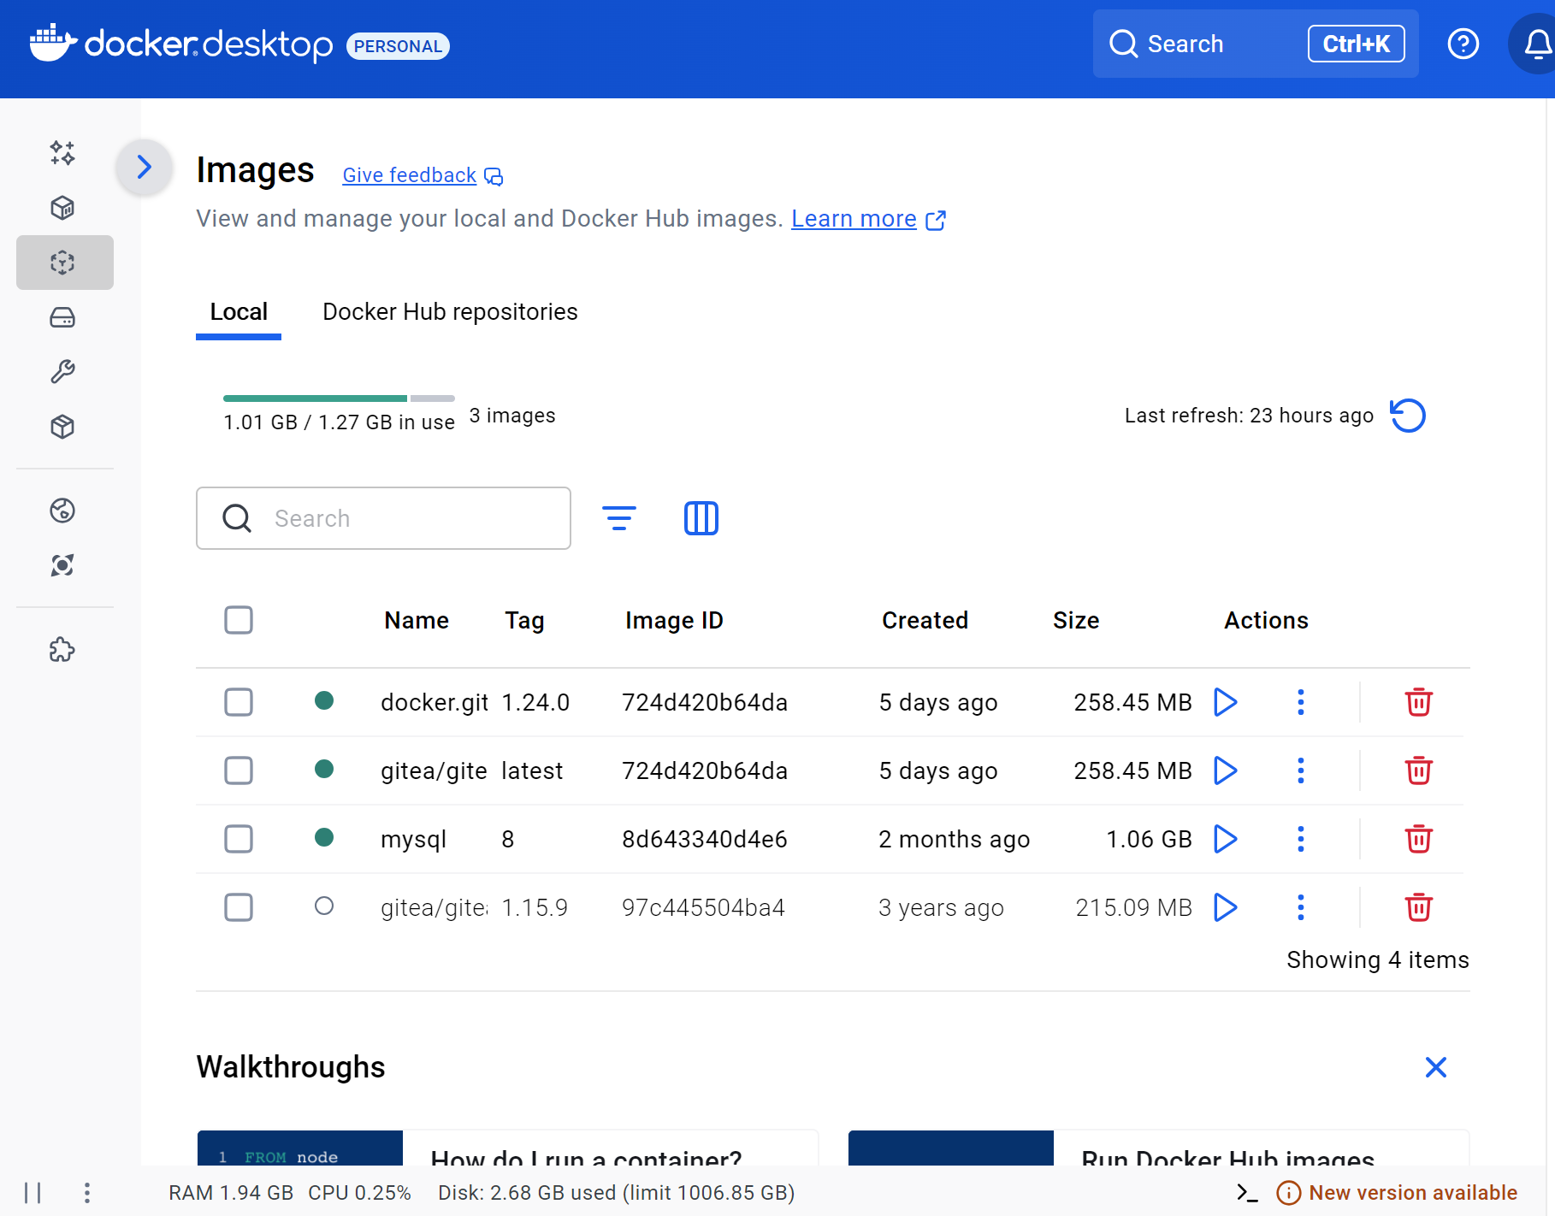This screenshot has height=1216, width=1555.
Task: Expand the collapsed sidebar with the chevron arrow
Action: pyautogui.click(x=144, y=167)
